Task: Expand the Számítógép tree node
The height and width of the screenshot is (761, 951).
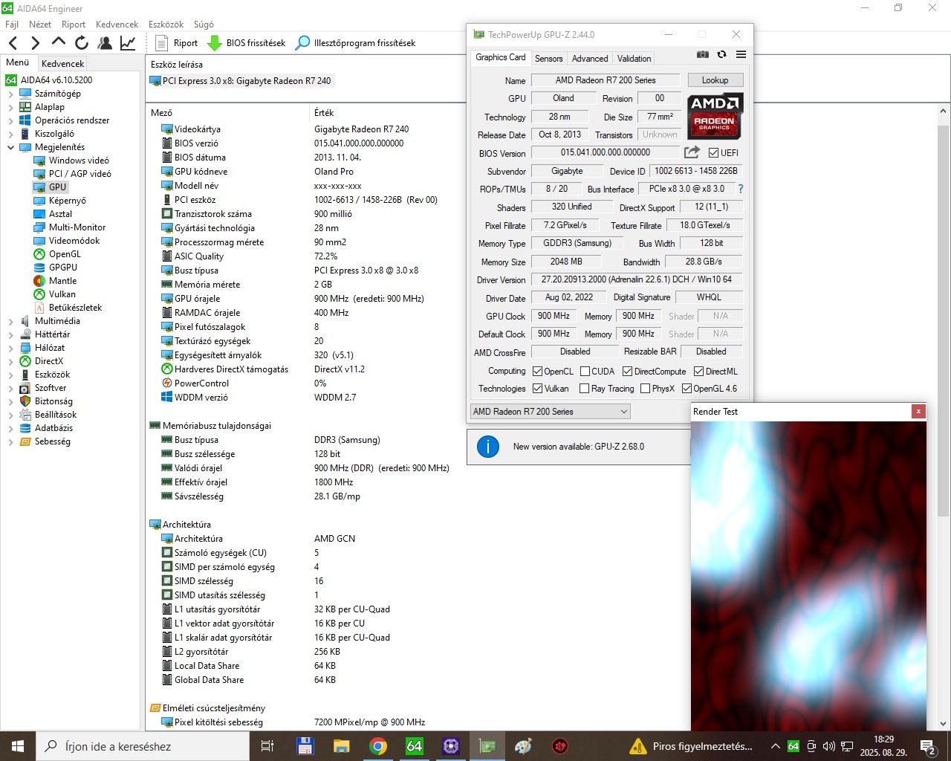Action: (10, 94)
